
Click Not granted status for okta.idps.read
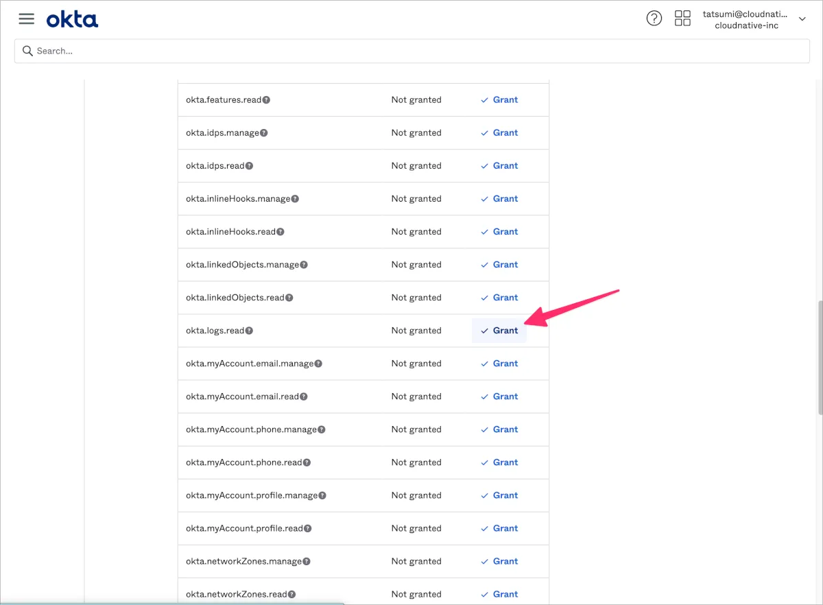pyautogui.click(x=416, y=165)
